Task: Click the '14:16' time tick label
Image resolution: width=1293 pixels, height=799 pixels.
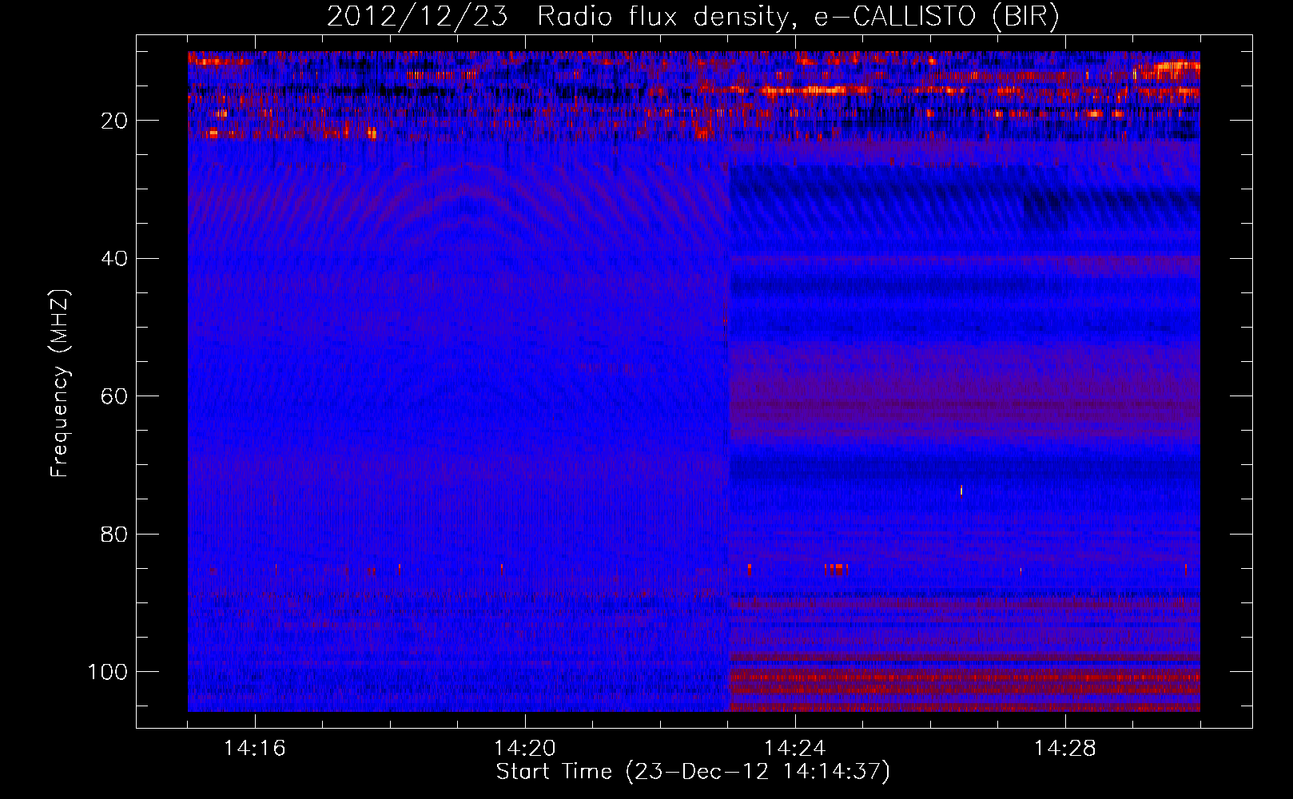Action: click(255, 749)
